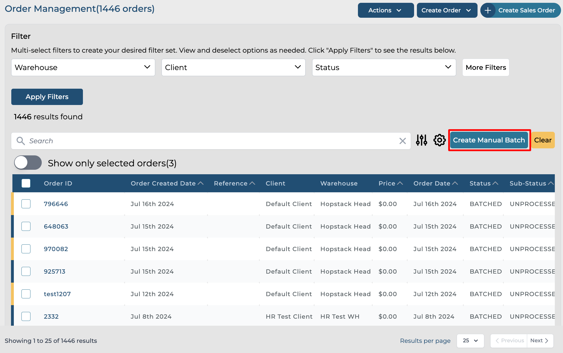Screen dimensions: 563x353
Task: Open the Create Order menu
Action: pos(447,10)
